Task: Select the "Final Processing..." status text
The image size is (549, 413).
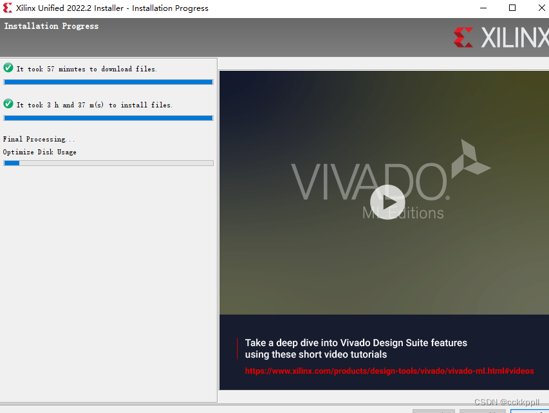Action: coord(39,140)
